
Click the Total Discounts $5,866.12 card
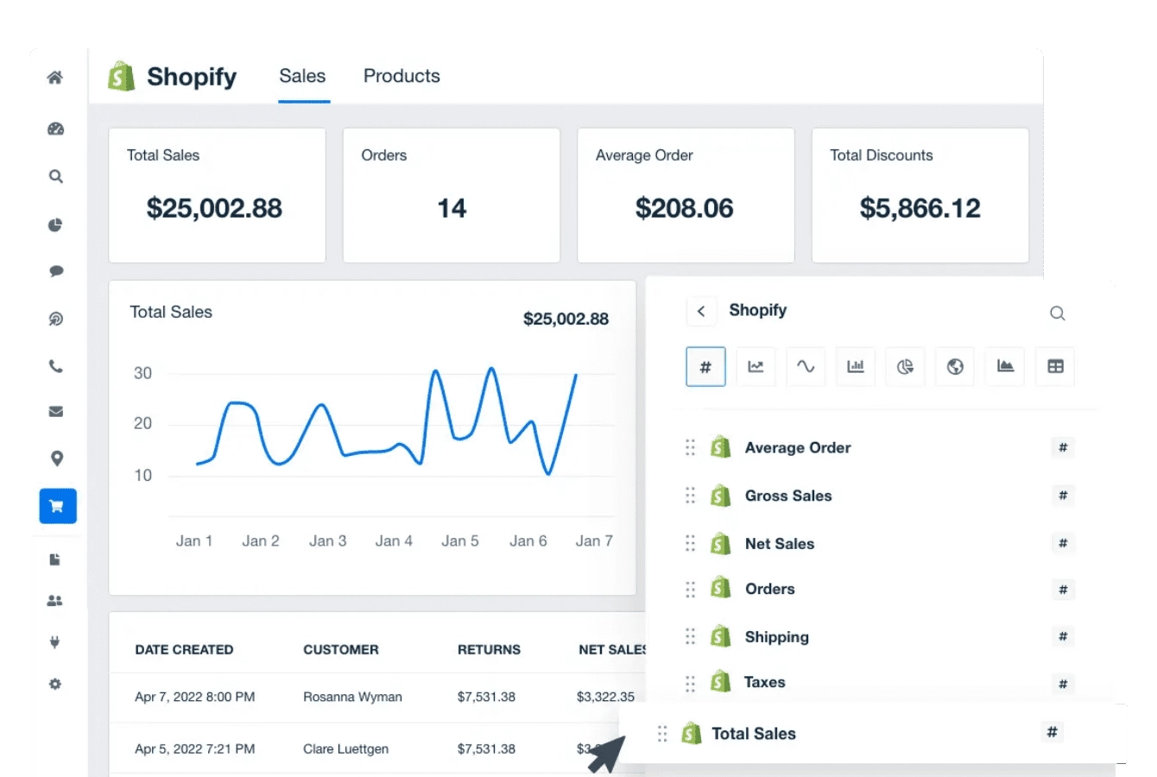[920, 195]
